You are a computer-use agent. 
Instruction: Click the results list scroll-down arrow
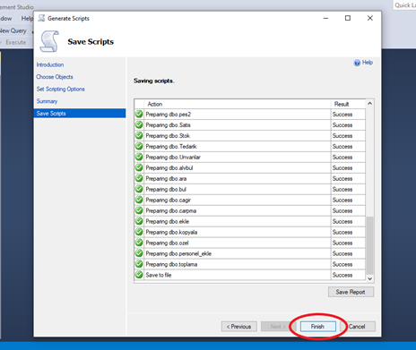click(x=369, y=278)
